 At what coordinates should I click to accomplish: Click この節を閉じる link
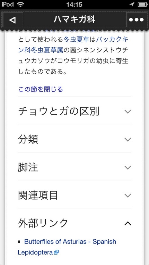(x=41, y=89)
